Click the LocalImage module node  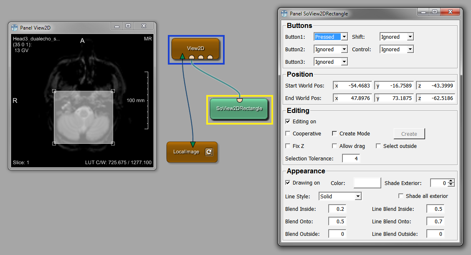click(x=186, y=152)
